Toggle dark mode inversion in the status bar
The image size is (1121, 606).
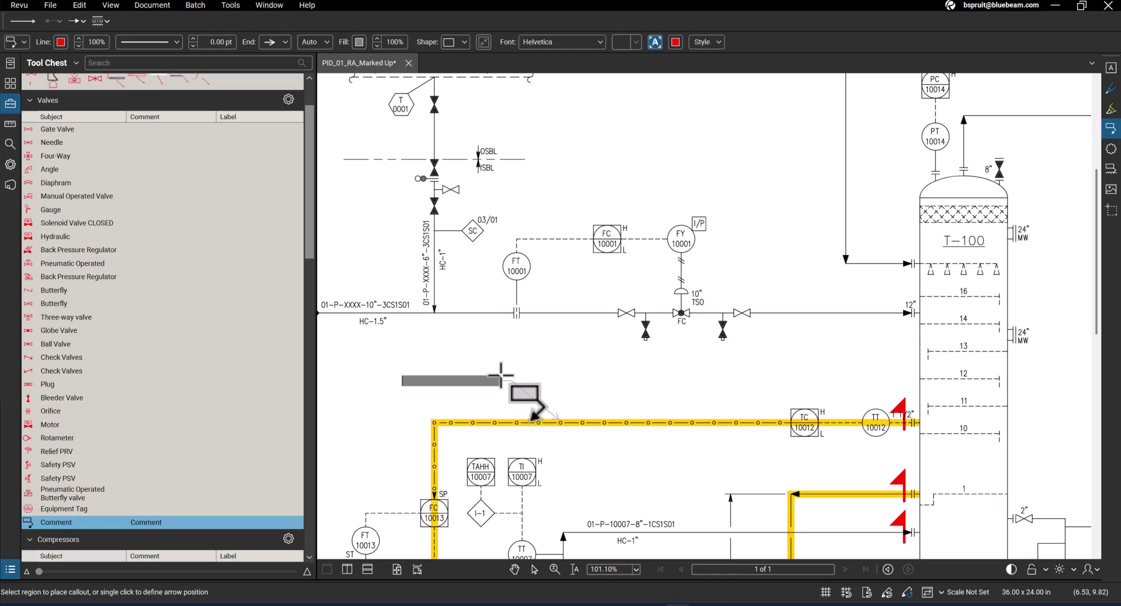(1011, 569)
